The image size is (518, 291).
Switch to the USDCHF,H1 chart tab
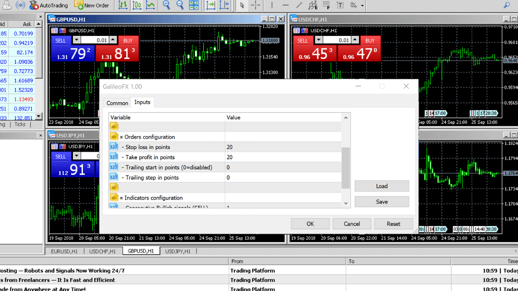[102, 251]
